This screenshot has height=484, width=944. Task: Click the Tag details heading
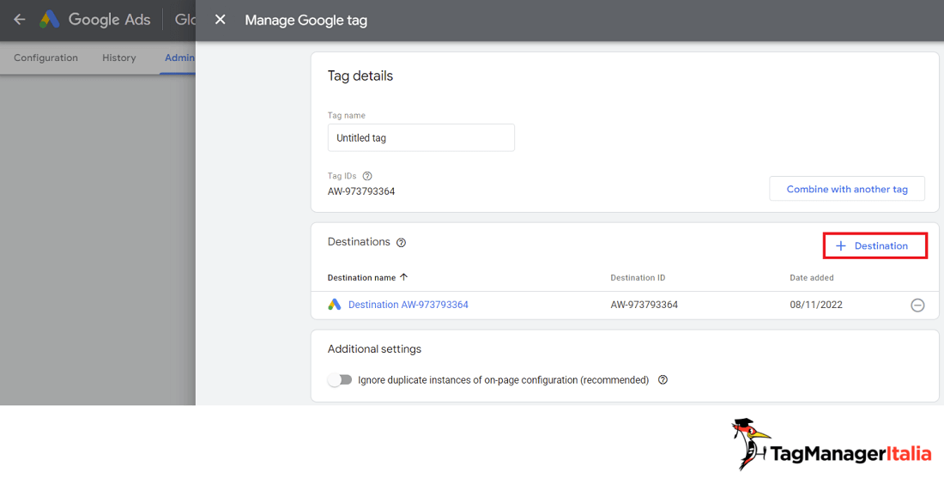click(x=360, y=76)
